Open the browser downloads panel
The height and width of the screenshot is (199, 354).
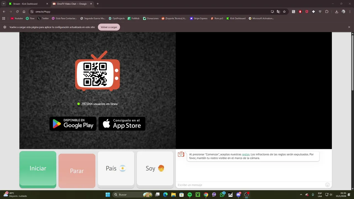point(337,12)
